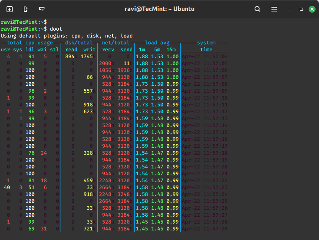Minimize the terminal window
Screen dimensions: 319x240
pyautogui.click(x=291, y=9)
